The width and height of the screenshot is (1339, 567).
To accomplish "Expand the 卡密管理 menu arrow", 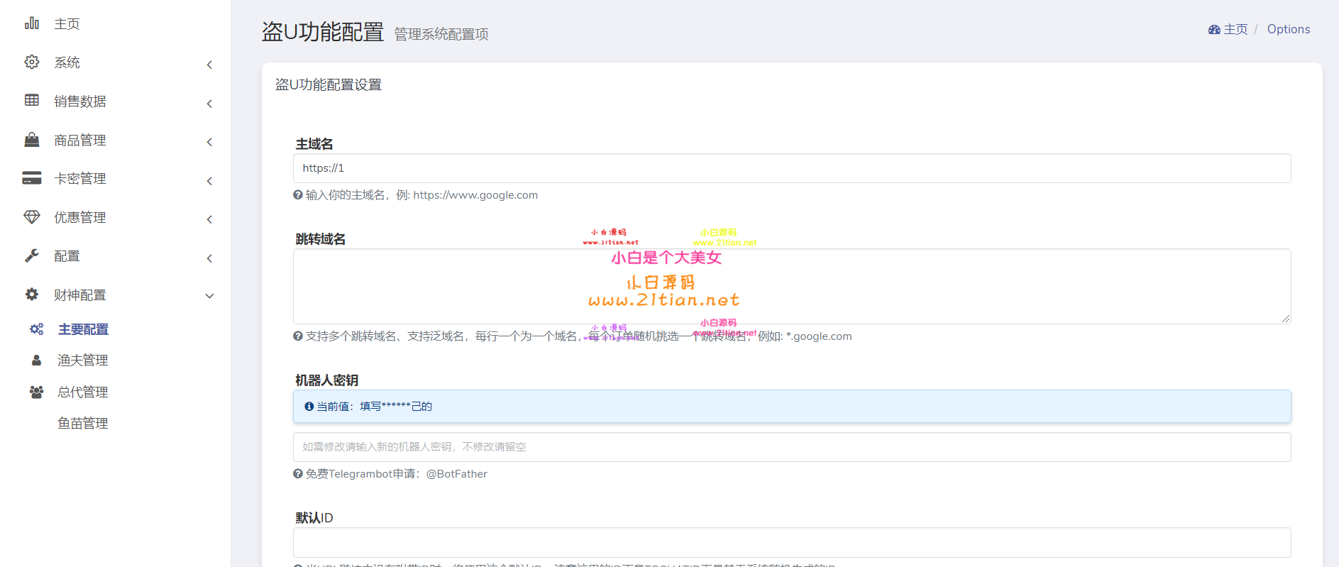I will pos(209,181).
